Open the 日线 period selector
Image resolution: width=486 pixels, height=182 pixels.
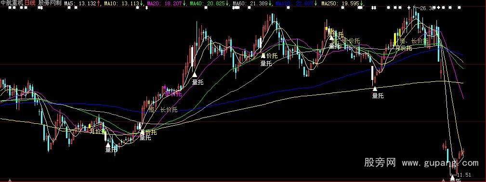click(30, 3)
